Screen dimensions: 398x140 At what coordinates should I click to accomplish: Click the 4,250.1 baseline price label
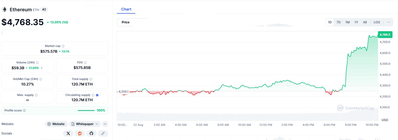[123, 91]
